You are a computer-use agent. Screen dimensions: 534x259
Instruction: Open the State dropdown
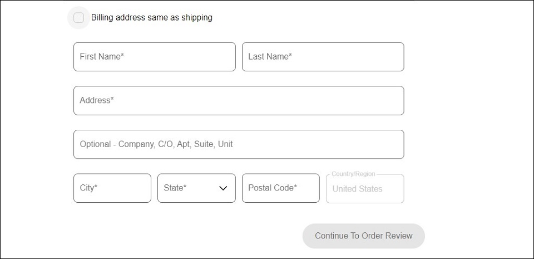pyautogui.click(x=196, y=188)
